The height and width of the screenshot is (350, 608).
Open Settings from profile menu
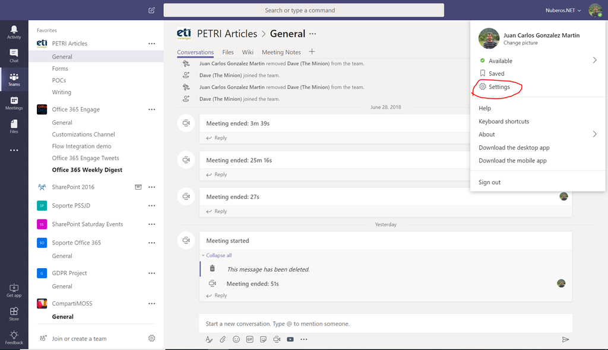(499, 87)
